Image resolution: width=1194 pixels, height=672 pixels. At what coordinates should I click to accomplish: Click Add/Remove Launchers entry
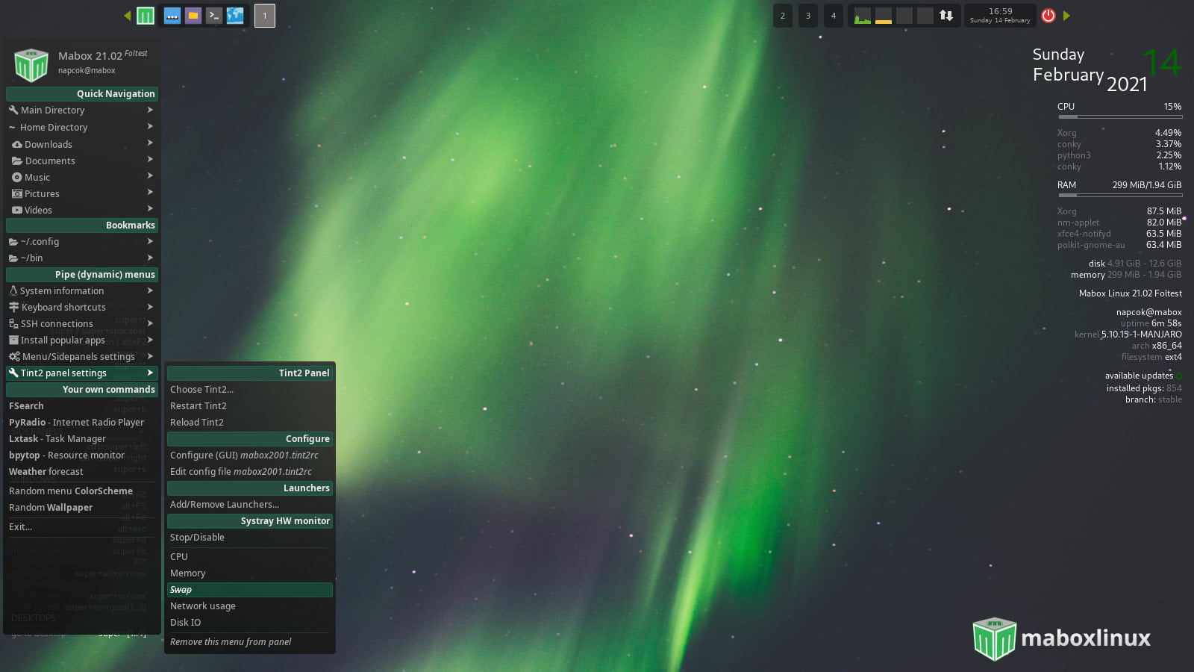224,504
